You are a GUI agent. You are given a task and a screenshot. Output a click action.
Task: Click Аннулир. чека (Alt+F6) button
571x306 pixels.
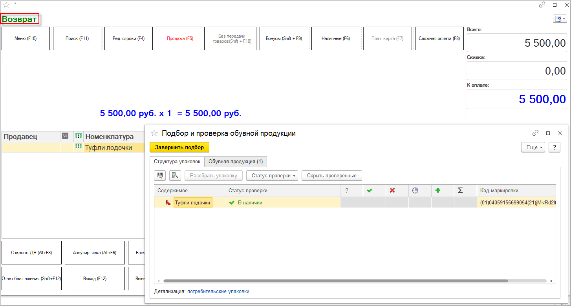[95, 253]
